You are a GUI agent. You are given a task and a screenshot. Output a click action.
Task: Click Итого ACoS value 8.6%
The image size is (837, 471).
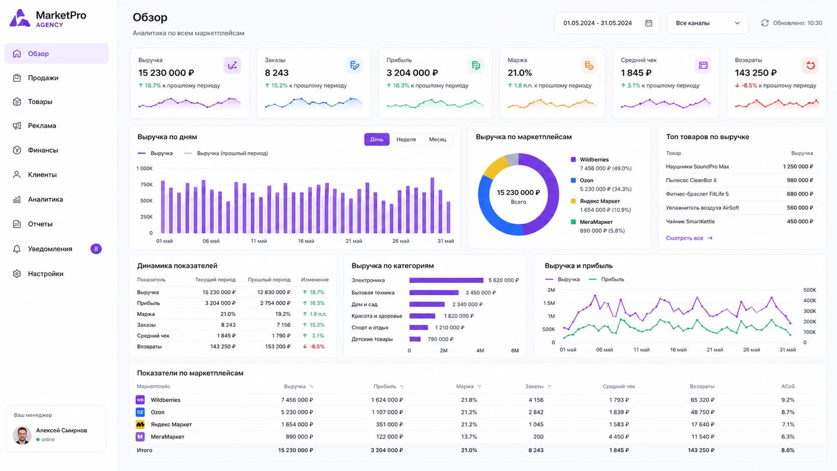(788, 450)
